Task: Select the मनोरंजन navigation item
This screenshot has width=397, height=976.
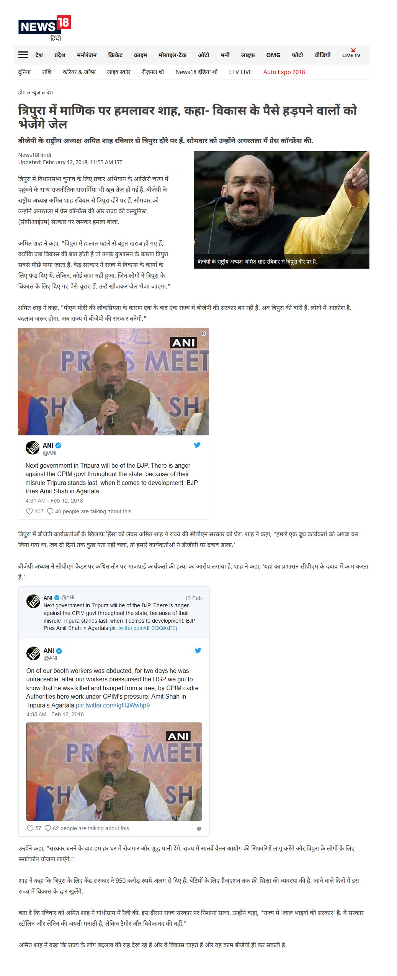Action: pos(87,55)
